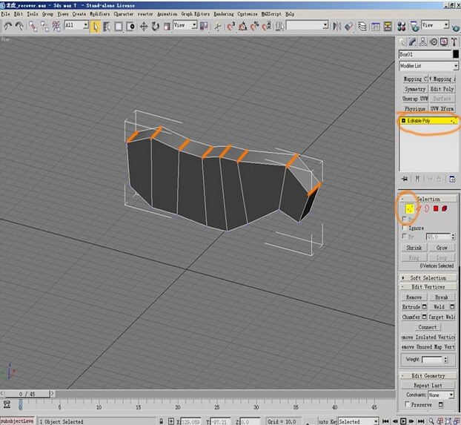Click the Play Animation button
This screenshot has width=461, height=425.
coord(403,421)
